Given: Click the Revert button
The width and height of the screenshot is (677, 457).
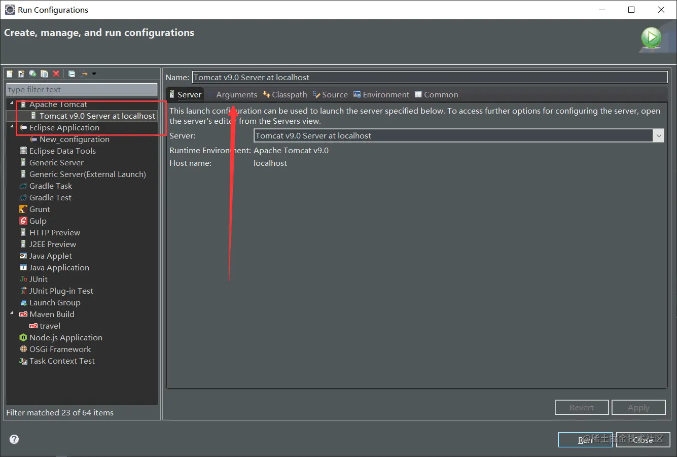Looking at the screenshot, I should (x=582, y=407).
